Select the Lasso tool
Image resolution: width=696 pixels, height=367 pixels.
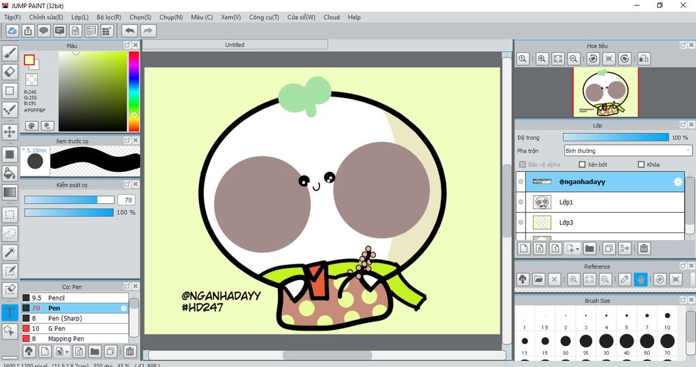coord(10,233)
